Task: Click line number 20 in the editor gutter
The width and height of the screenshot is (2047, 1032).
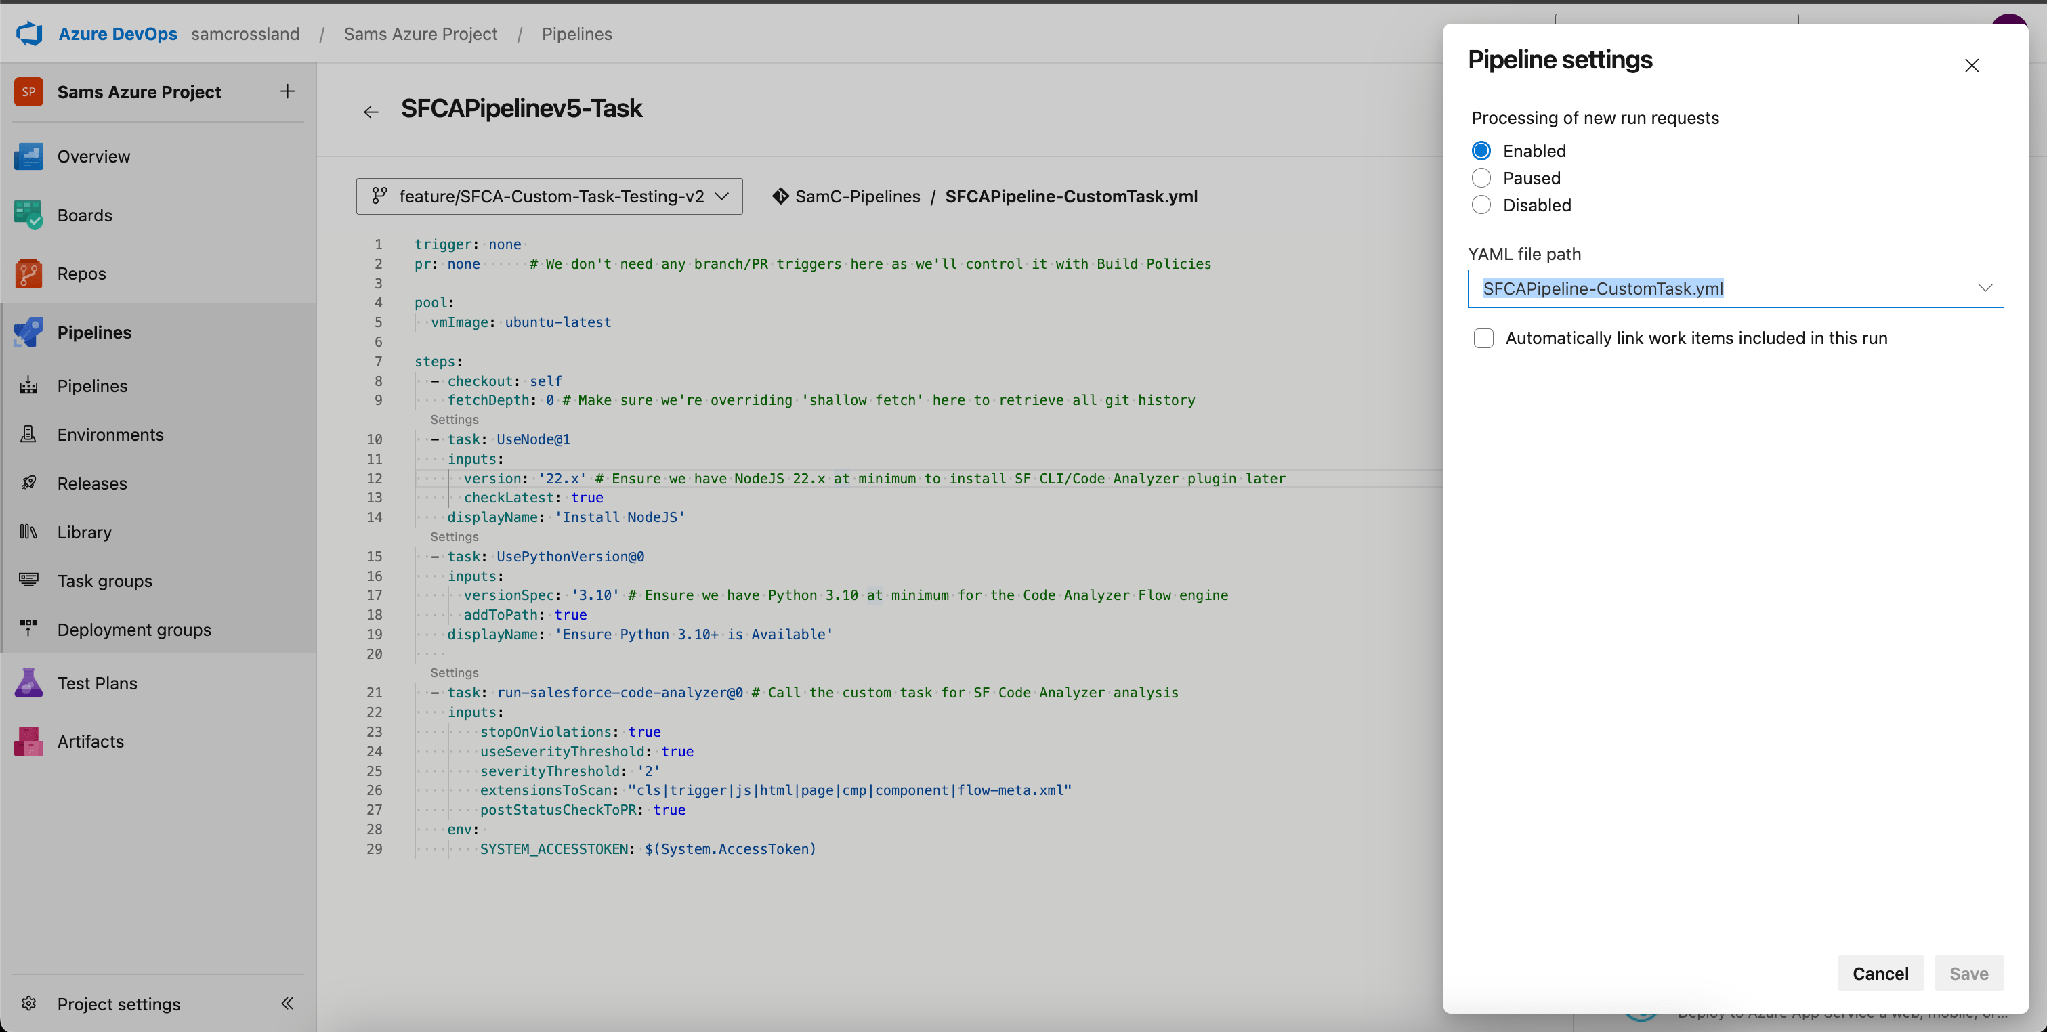Action: click(x=375, y=654)
